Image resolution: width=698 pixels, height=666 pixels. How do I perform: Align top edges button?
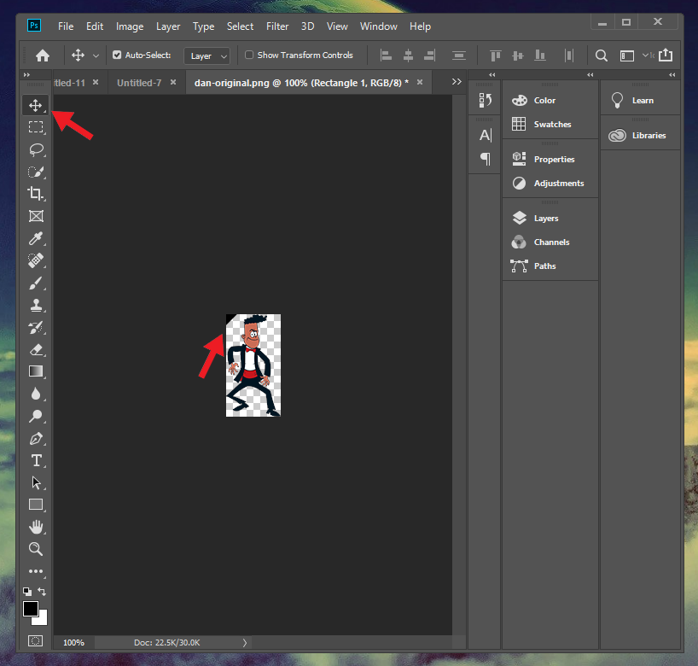point(495,55)
